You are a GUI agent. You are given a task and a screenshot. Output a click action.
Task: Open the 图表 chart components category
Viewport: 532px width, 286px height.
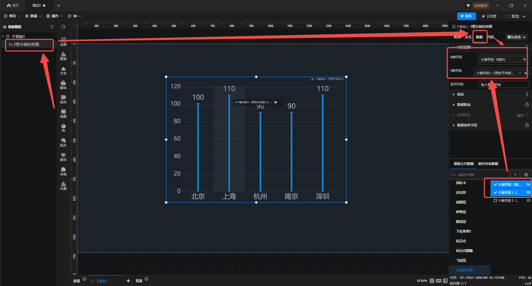click(x=63, y=56)
